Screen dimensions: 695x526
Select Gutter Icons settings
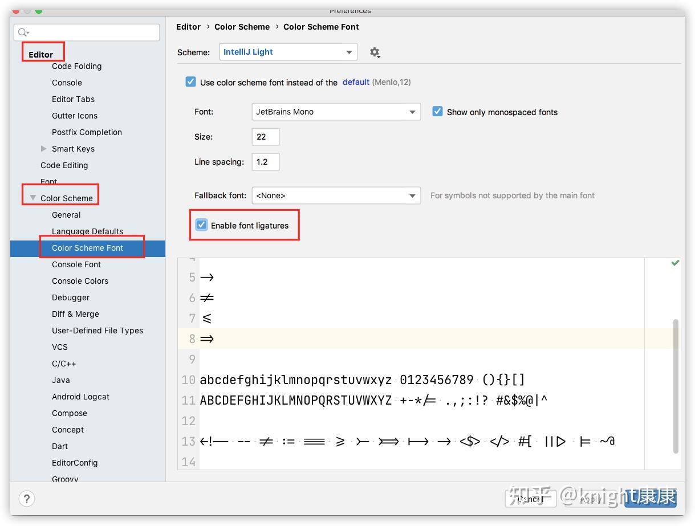(x=75, y=116)
